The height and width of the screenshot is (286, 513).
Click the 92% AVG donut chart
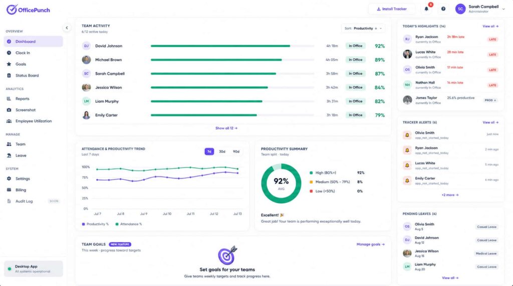pos(281,184)
